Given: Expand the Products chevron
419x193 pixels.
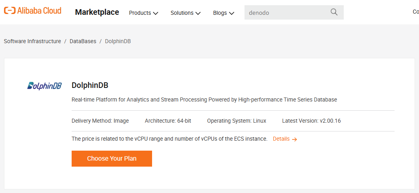Looking at the screenshot, I should [156, 13].
